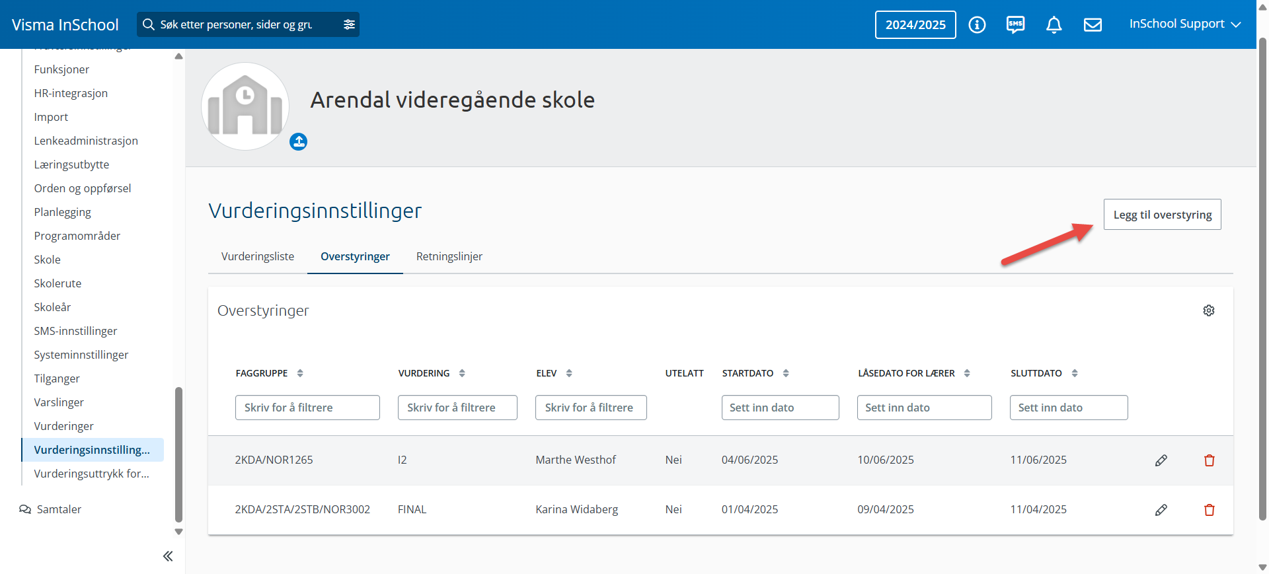Open Vurderingsuttrykk for... sidebar item
The width and height of the screenshot is (1269, 574).
92,474
